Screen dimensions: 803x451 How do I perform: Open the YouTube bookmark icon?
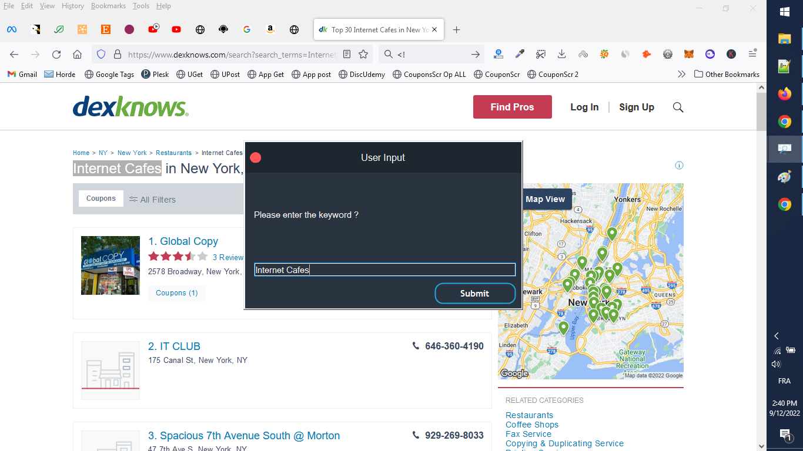pyautogui.click(x=176, y=29)
